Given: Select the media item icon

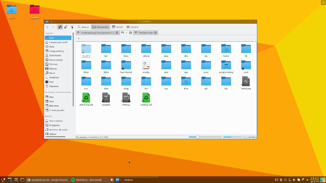Looking at the screenshot, I should click(146, 65).
